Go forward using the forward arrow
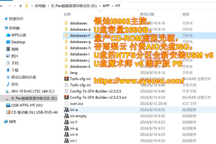 tap(9, 6)
